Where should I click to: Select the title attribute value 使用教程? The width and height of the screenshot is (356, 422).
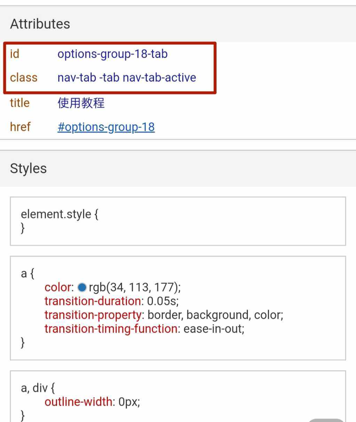(x=80, y=103)
